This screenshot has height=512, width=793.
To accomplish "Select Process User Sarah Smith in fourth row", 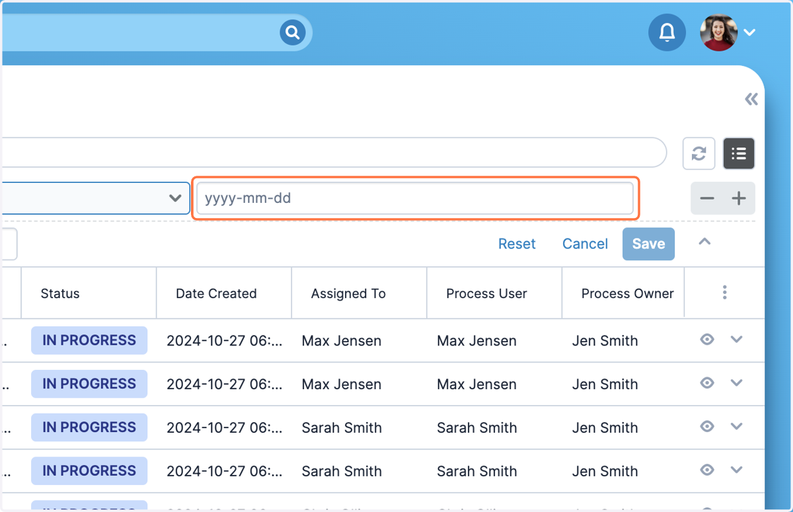I will (477, 472).
